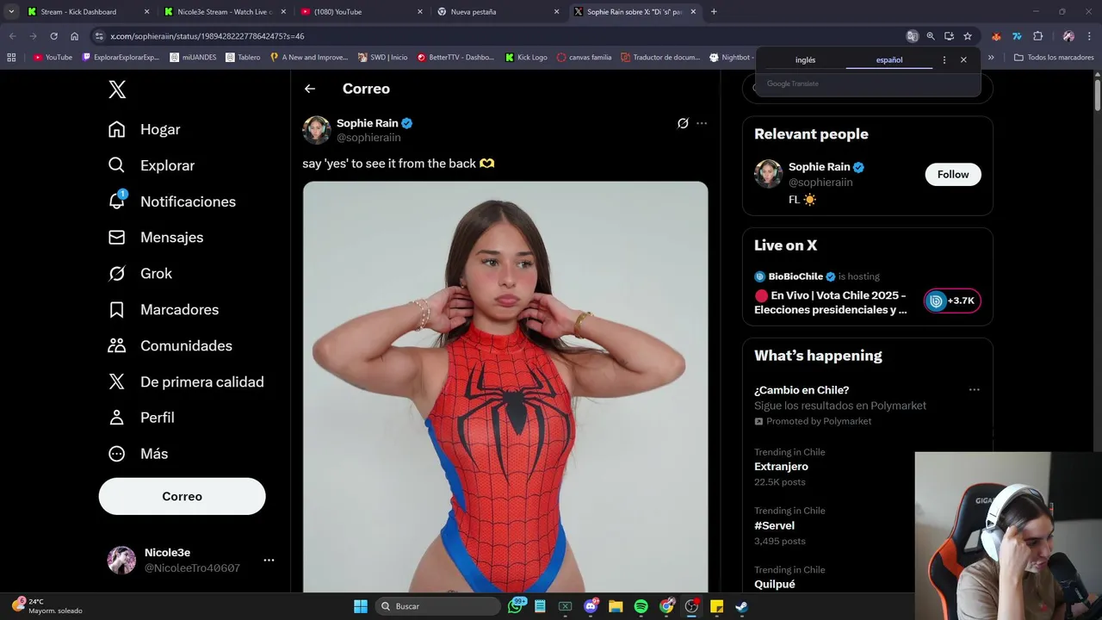1102x620 pixels.
Task: Open the Más options menu
Action: point(137,454)
